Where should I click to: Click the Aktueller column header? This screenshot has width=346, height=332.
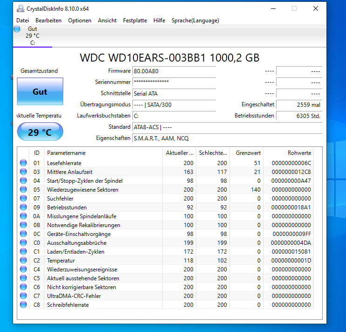coord(180,153)
